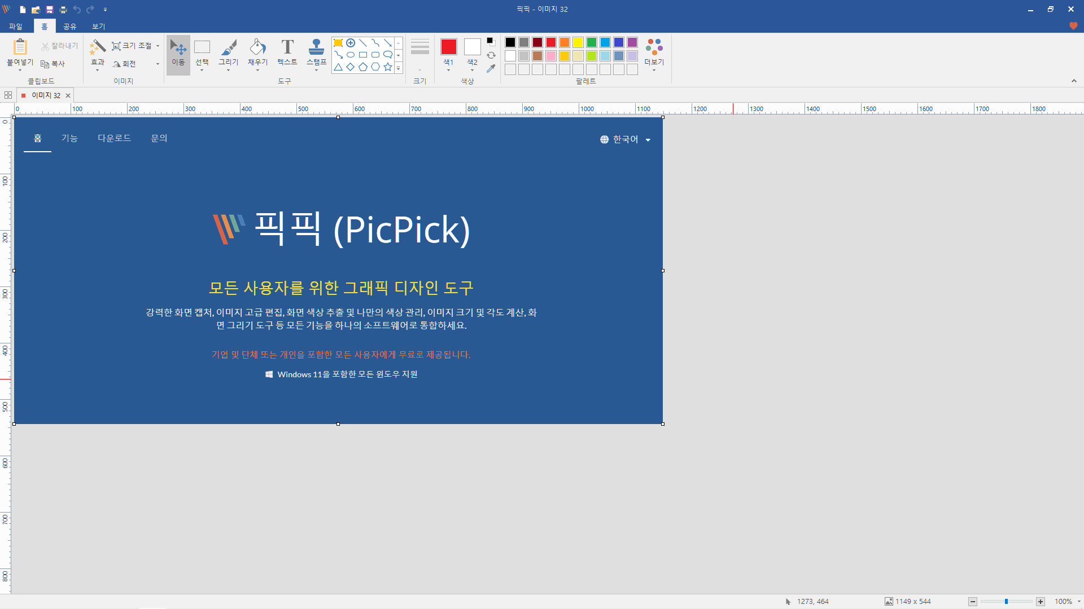This screenshot has height=609, width=1084.
Task: Open the 스탬프 (Stamp) tool
Action: pyautogui.click(x=316, y=50)
